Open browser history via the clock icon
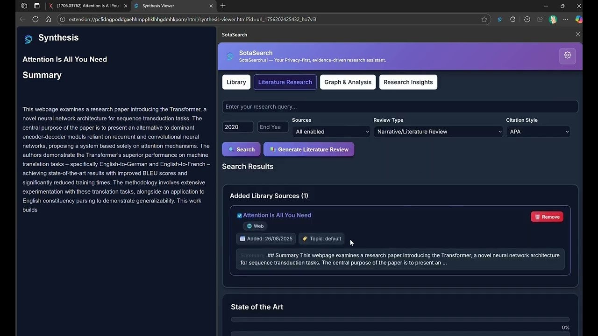 pyautogui.click(x=527, y=19)
